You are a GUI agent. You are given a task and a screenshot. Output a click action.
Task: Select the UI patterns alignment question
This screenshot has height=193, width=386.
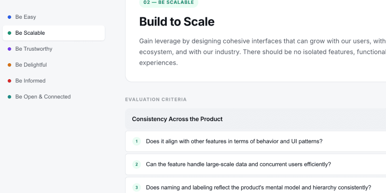point(234,141)
